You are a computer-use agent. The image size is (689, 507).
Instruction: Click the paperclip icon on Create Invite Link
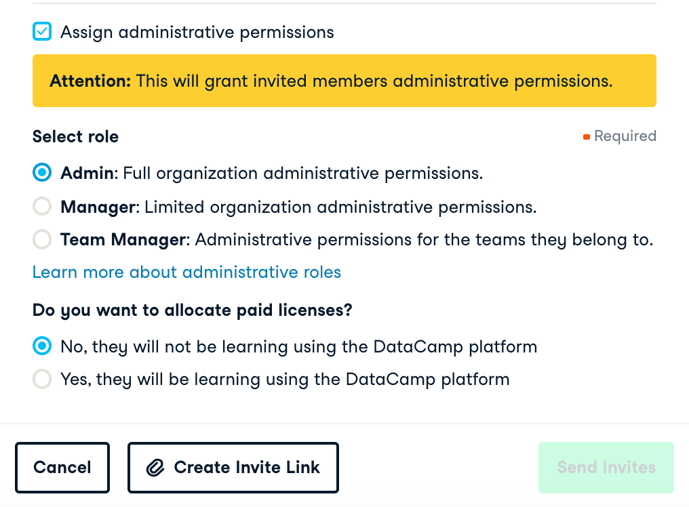click(x=156, y=468)
